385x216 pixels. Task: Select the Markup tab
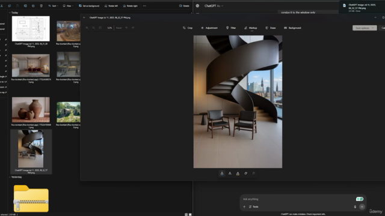click(250, 28)
